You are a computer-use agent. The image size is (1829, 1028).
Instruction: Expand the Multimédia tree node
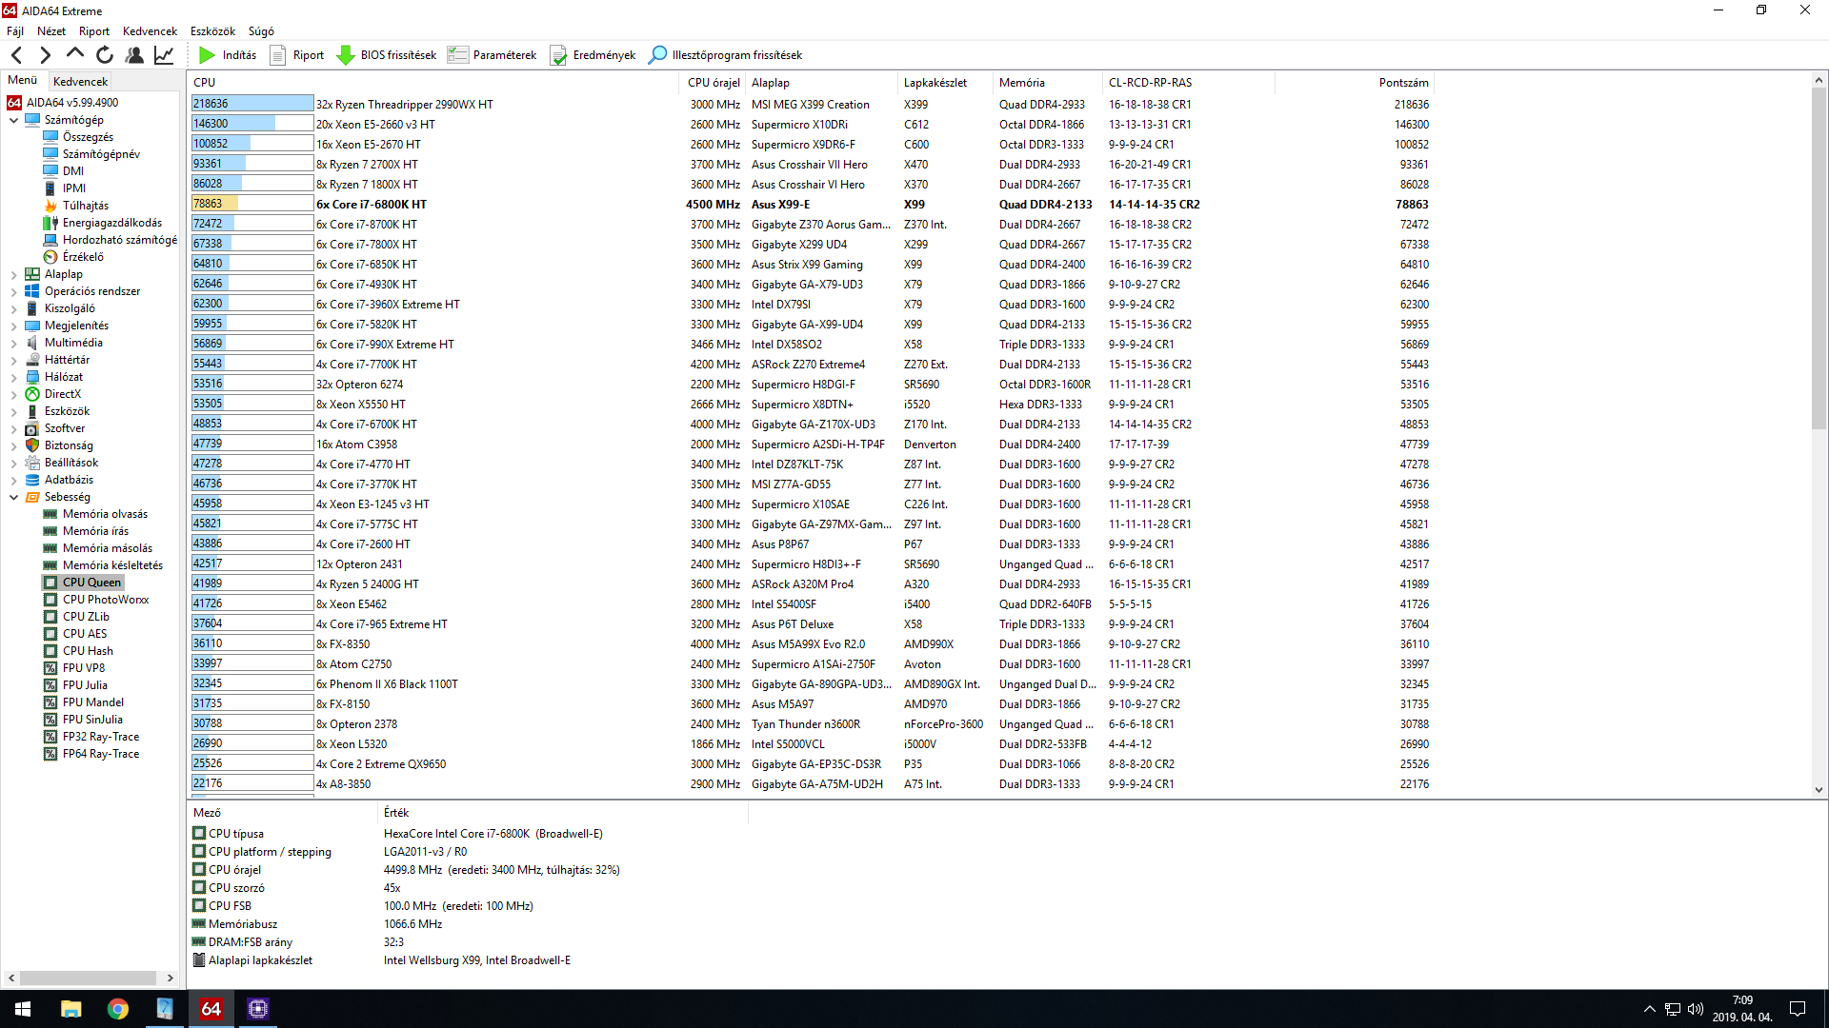pyautogui.click(x=13, y=343)
